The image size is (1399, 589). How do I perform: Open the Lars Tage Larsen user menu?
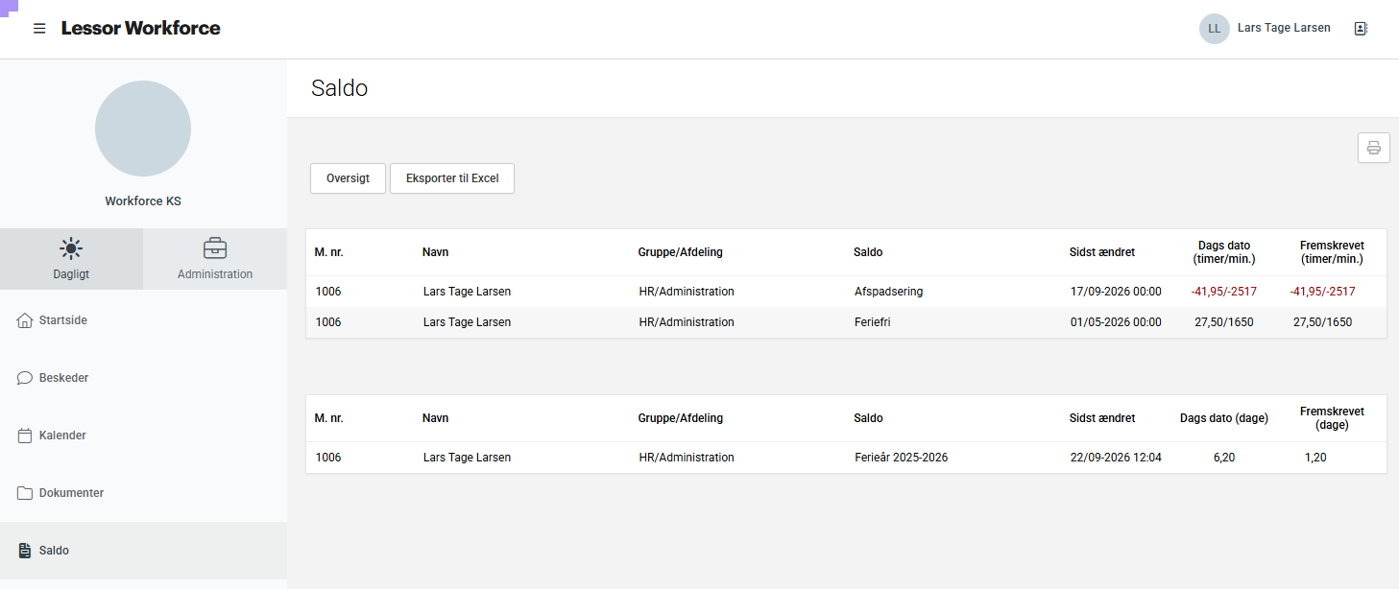pyautogui.click(x=1284, y=28)
